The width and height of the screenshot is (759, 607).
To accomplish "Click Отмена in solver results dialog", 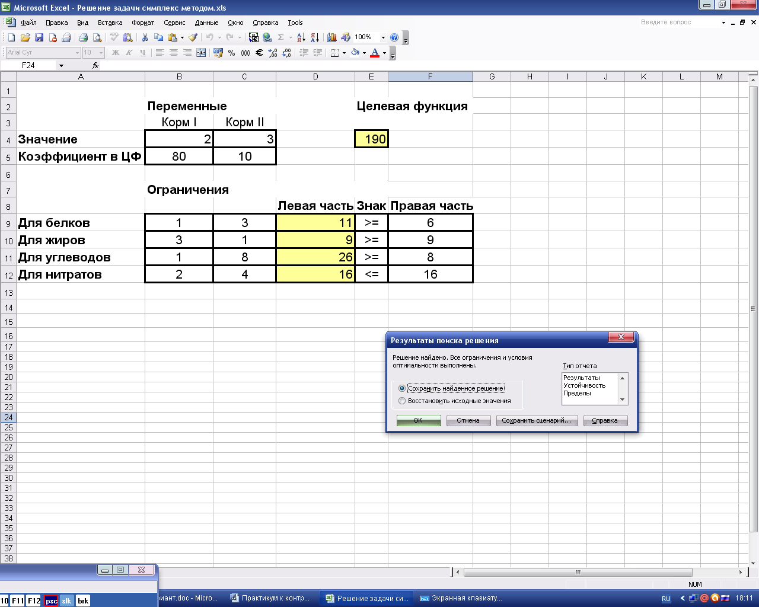I will pyautogui.click(x=468, y=420).
